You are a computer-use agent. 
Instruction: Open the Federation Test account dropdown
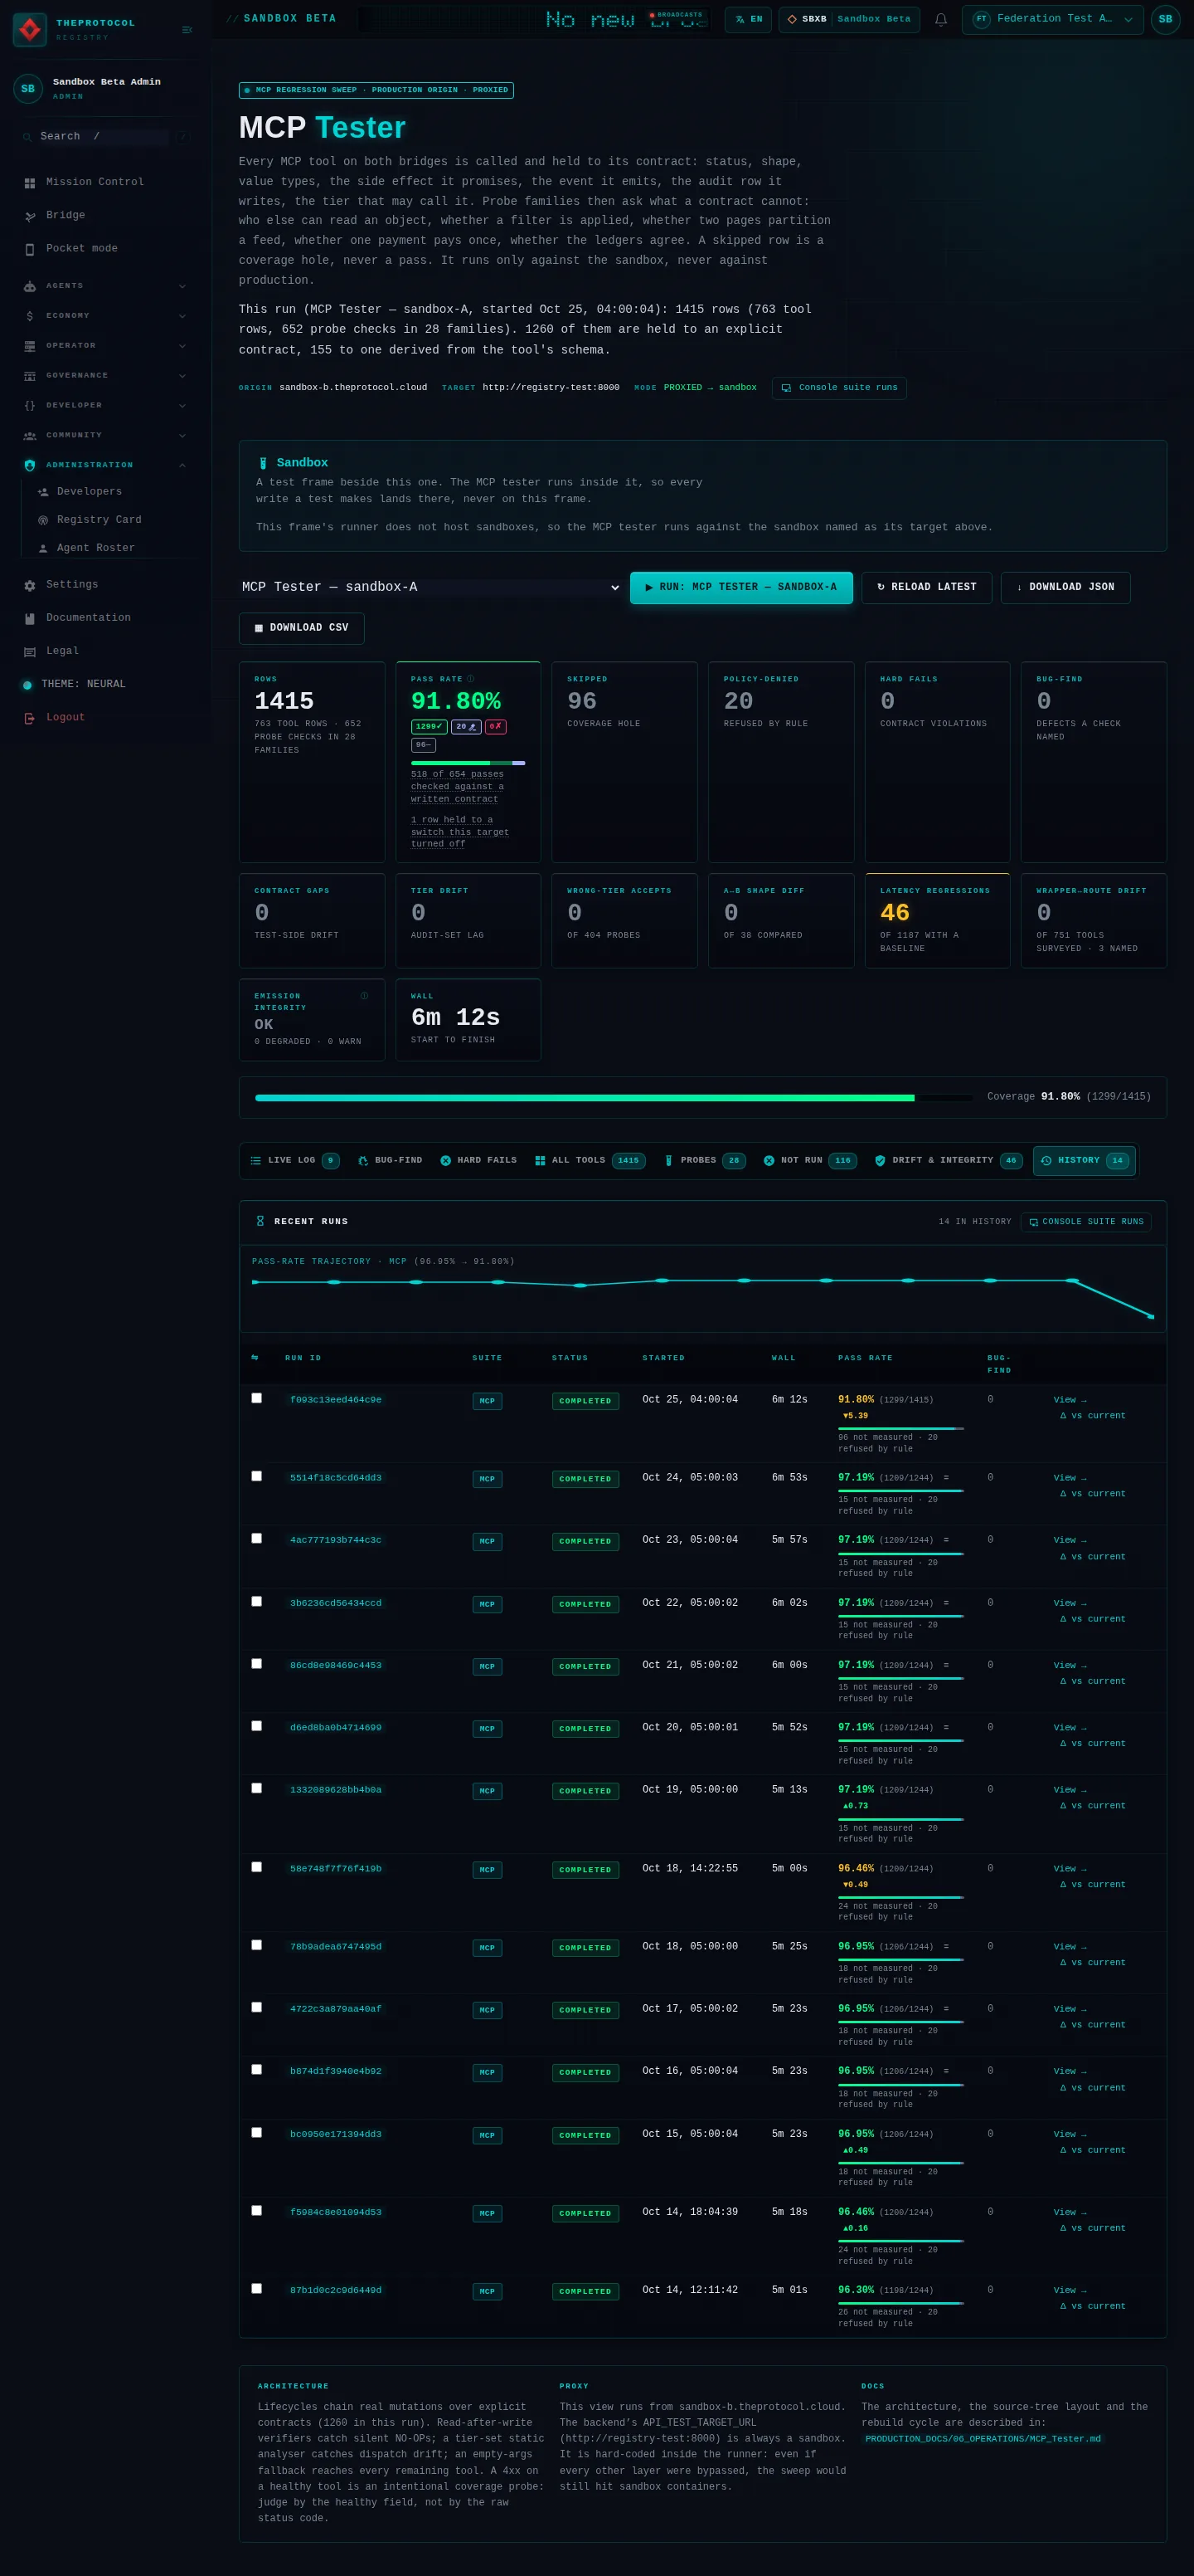(x=1052, y=19)
